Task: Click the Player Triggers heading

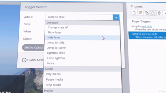Action: [141, 21]
